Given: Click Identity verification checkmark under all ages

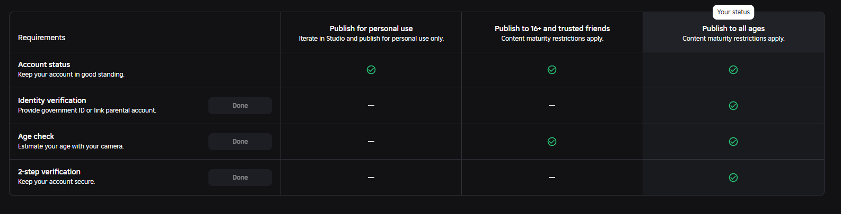Looking at the screenshot, I should [733, 106].
